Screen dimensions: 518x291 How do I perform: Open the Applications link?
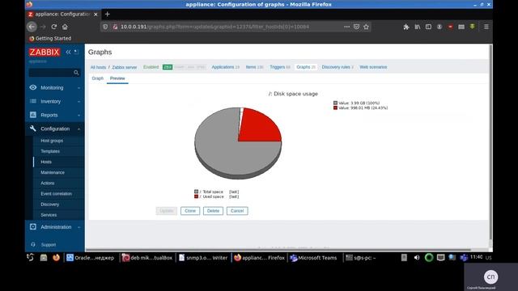(223, 67)
